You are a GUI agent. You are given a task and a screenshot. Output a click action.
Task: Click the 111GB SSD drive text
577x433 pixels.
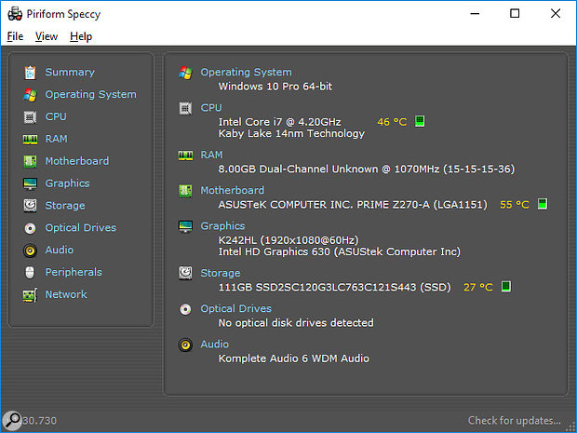pyautogui.click(x=334, y=287)
